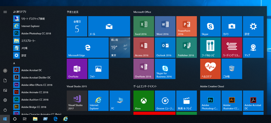Open Cortana search circle on taskbar
The width and height of the screenshot is (271, 123).
(15, 119)
